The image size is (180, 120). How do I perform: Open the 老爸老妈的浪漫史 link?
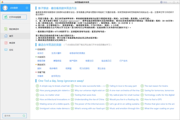click(x=77, y=53)
